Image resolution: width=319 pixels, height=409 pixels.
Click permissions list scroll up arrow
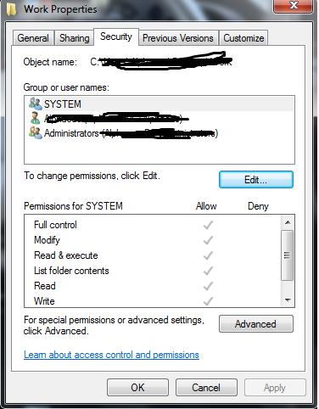click(x=288, y=222)
